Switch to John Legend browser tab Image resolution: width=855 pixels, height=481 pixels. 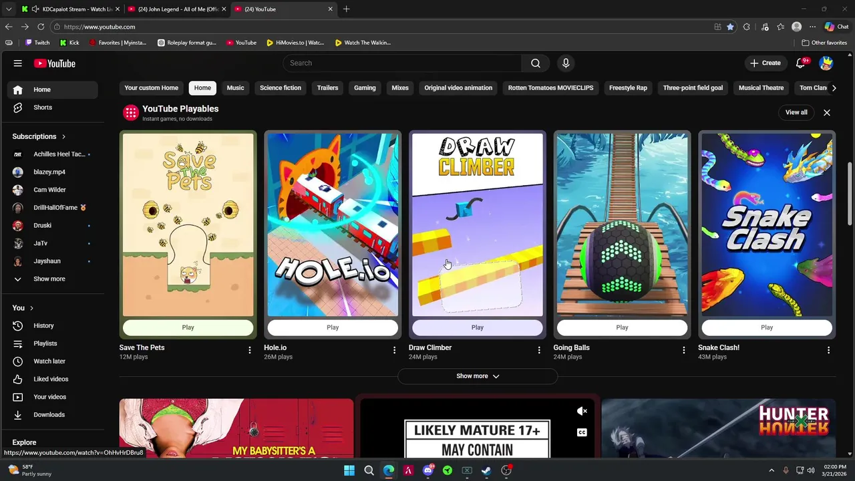coord(176,9)
